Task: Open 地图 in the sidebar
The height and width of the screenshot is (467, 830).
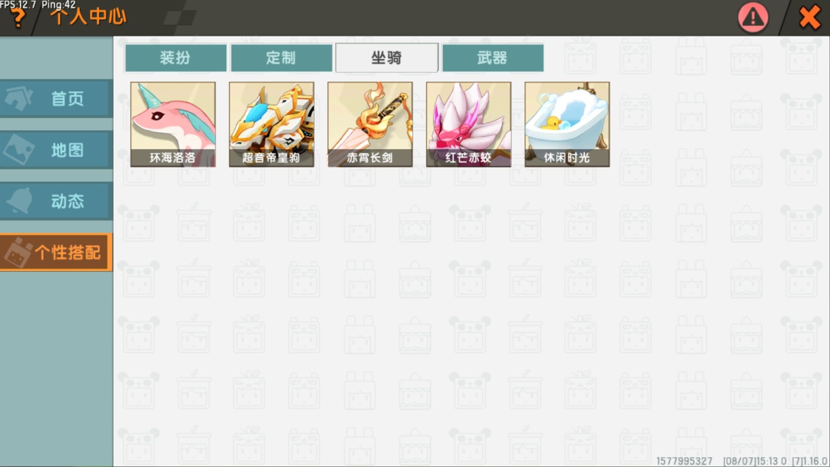Action: click(x=56, y=150)
